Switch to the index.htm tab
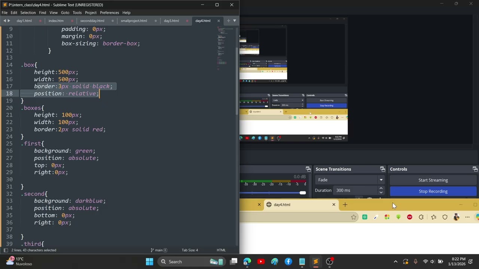Image resolution: width=479 pixels, height=269 pixels. click(56, 21)
